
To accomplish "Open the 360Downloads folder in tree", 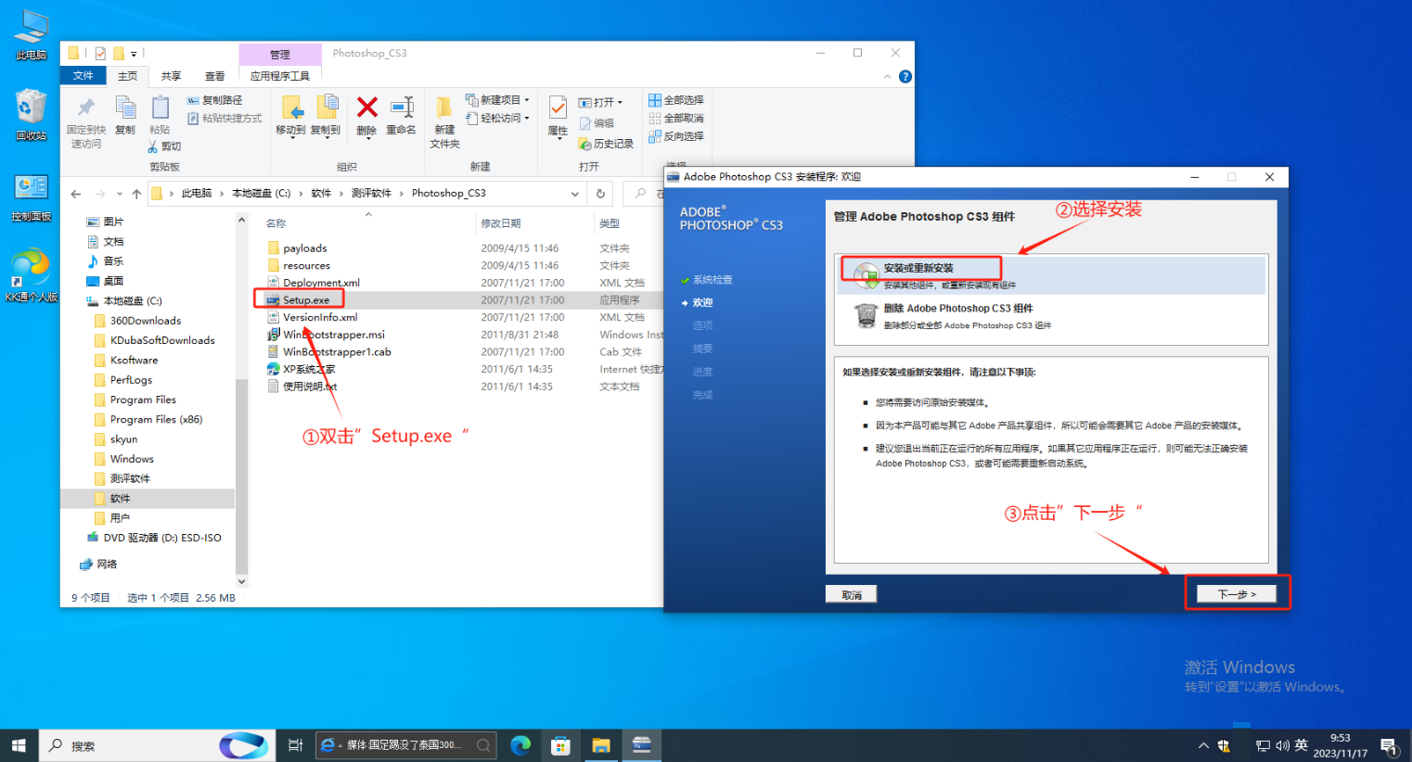I will pos(146,321).
